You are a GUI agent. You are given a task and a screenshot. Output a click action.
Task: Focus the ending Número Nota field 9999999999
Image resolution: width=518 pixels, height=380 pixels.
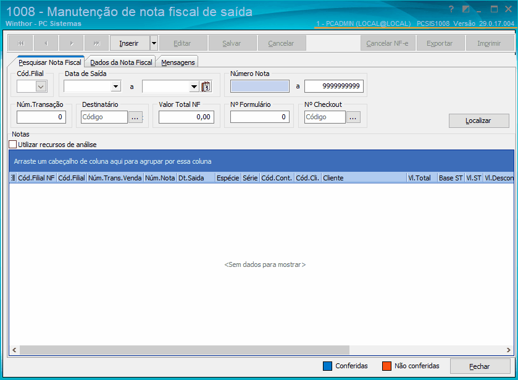tap(334, 87)
